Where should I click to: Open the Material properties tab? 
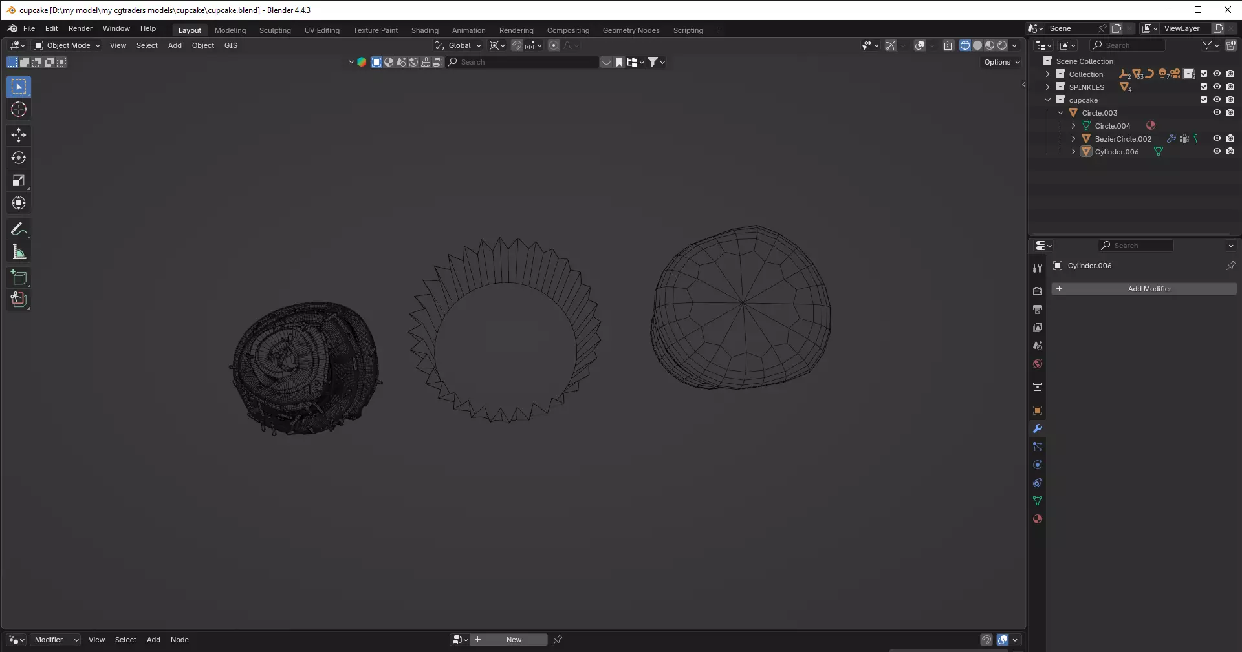(x=1038, y=519)
